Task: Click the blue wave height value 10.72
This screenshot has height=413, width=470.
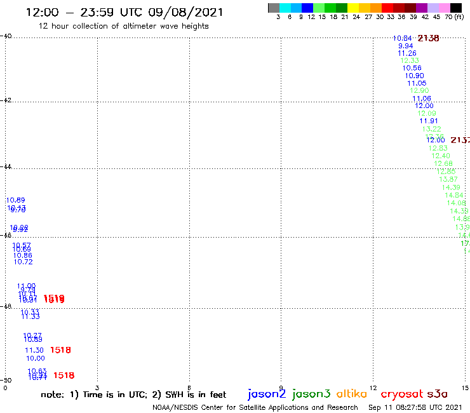Action: pos(23,262)
